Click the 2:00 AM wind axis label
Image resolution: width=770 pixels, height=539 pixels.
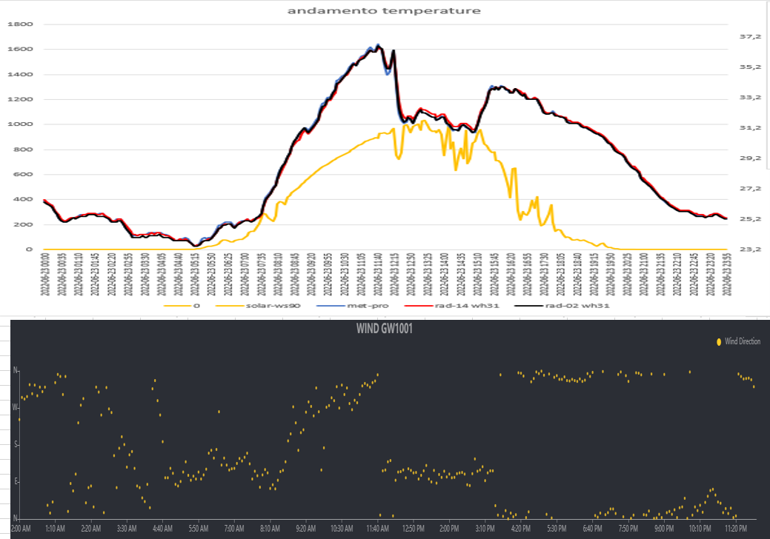point(21,529)
